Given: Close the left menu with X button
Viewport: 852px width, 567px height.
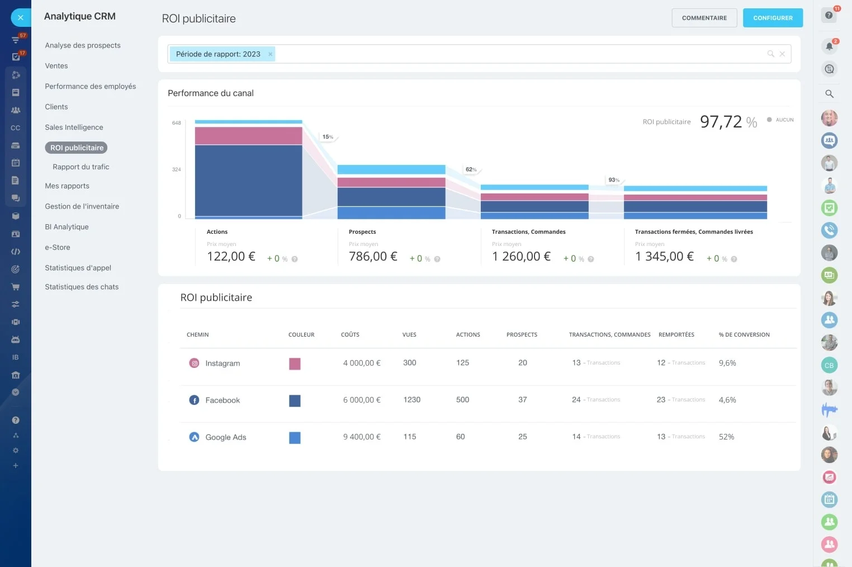Looking at the screenshot, I should pos(21,18).
